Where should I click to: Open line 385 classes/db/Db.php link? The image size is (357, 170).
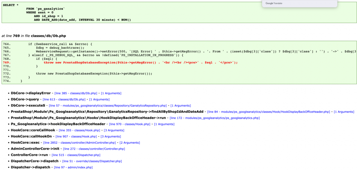click(76, 93)
